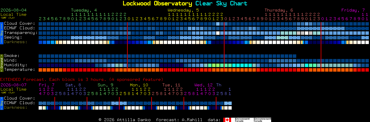Click the Thursday, 6 day header

pyautogui.click(x=279, y=10)
